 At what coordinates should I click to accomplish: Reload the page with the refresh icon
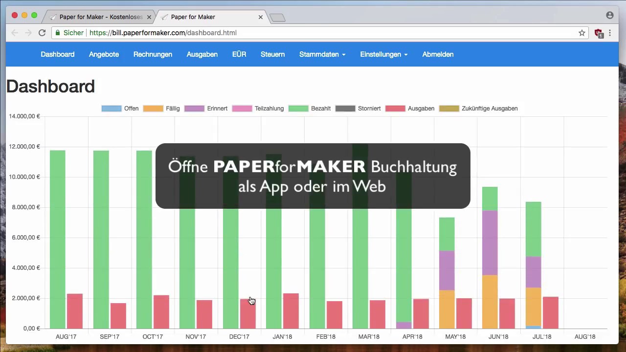[42, 33]
